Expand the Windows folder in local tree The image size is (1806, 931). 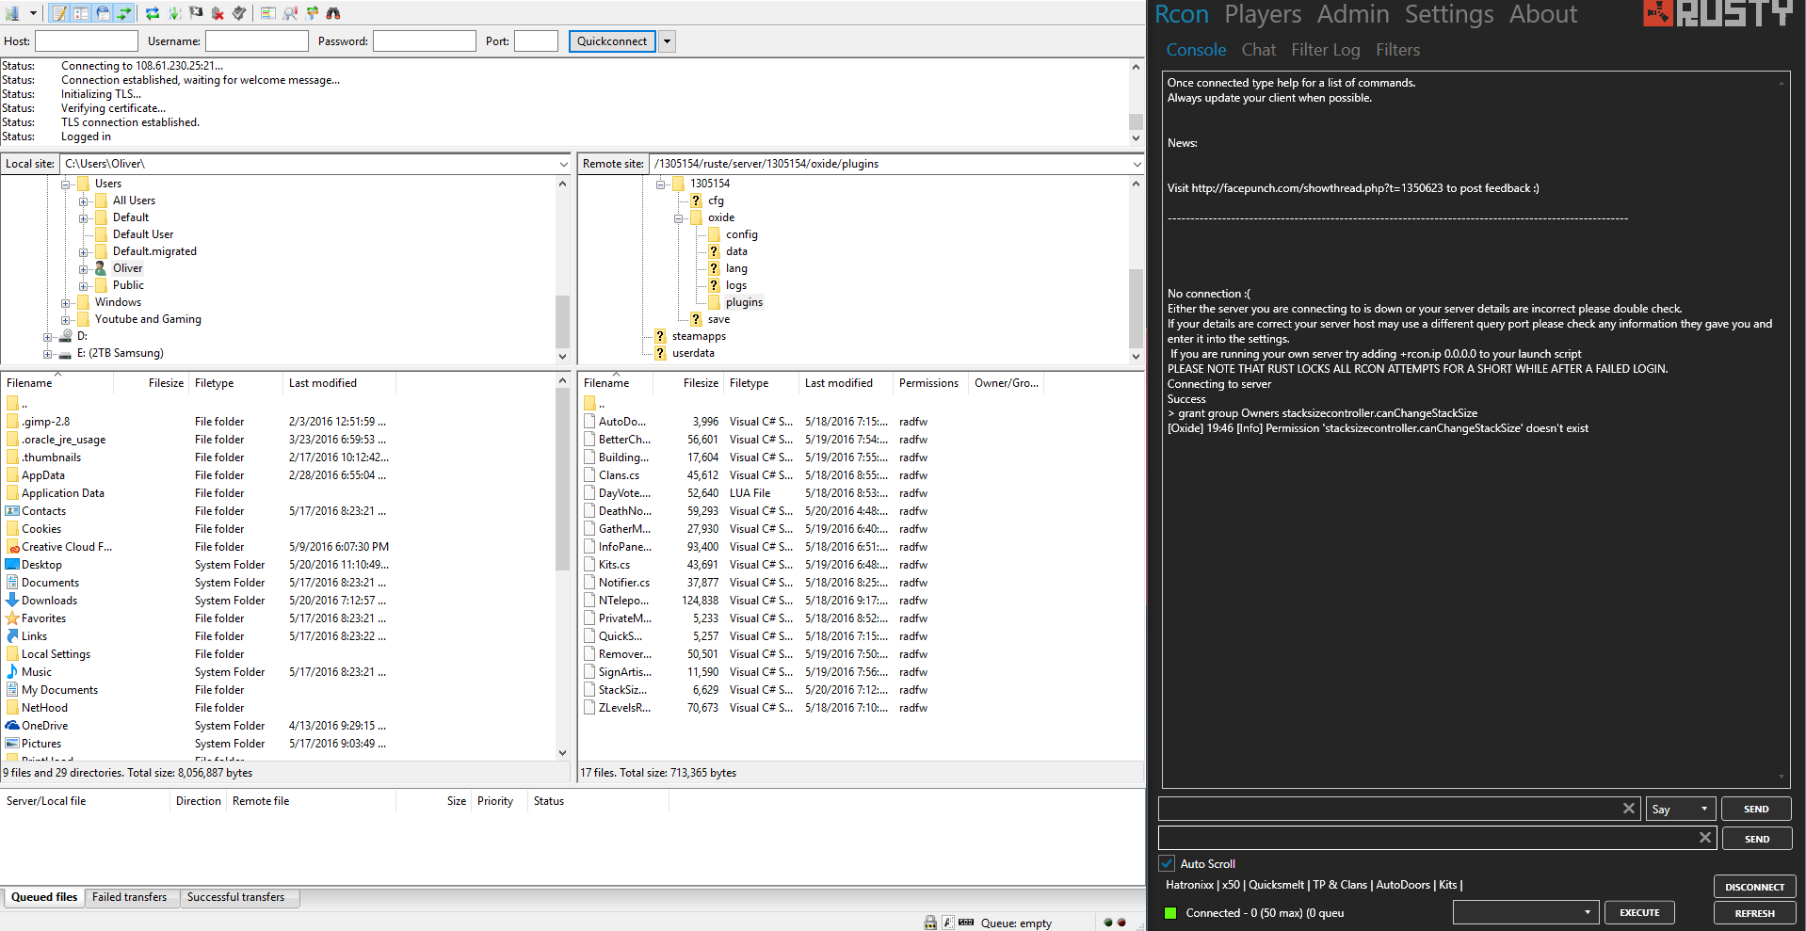coord(65,303)
